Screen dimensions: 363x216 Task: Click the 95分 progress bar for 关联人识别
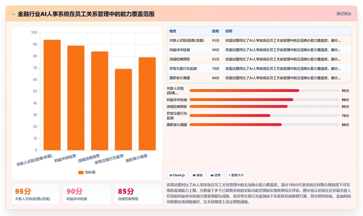[x=264, y=91]
